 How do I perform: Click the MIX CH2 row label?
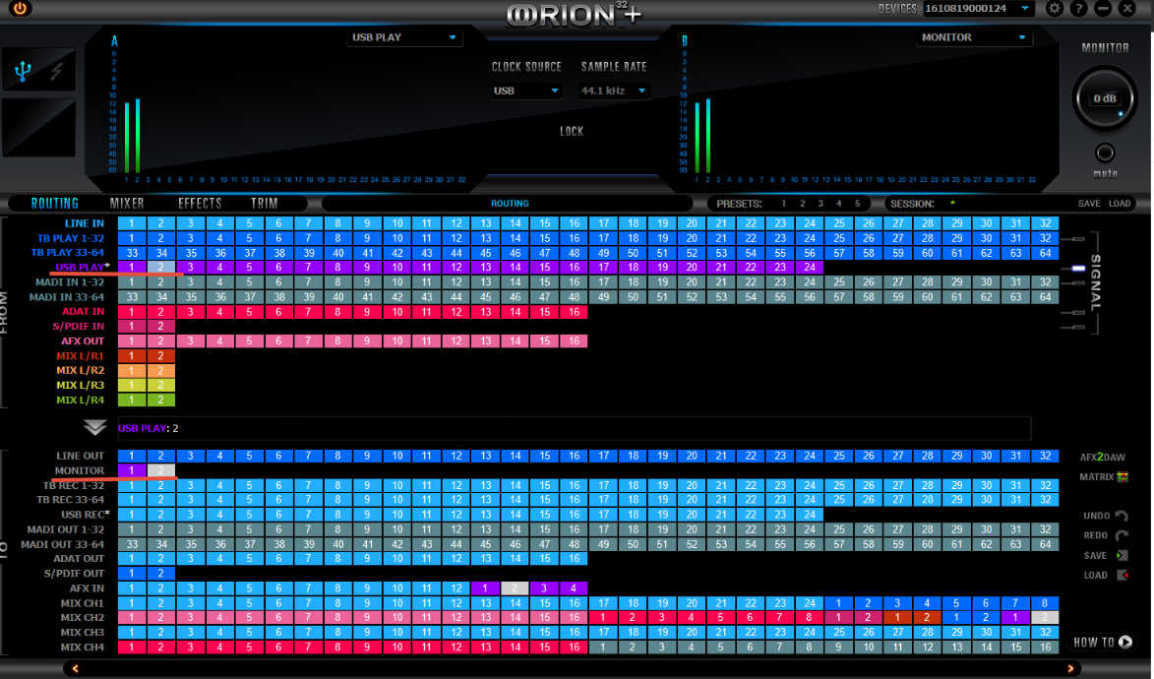[x=82, y=618]
